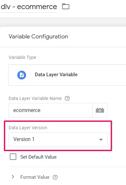Click the Variable Configuration heading
Viewport: 126px width, 185px height.
point(38,36)
